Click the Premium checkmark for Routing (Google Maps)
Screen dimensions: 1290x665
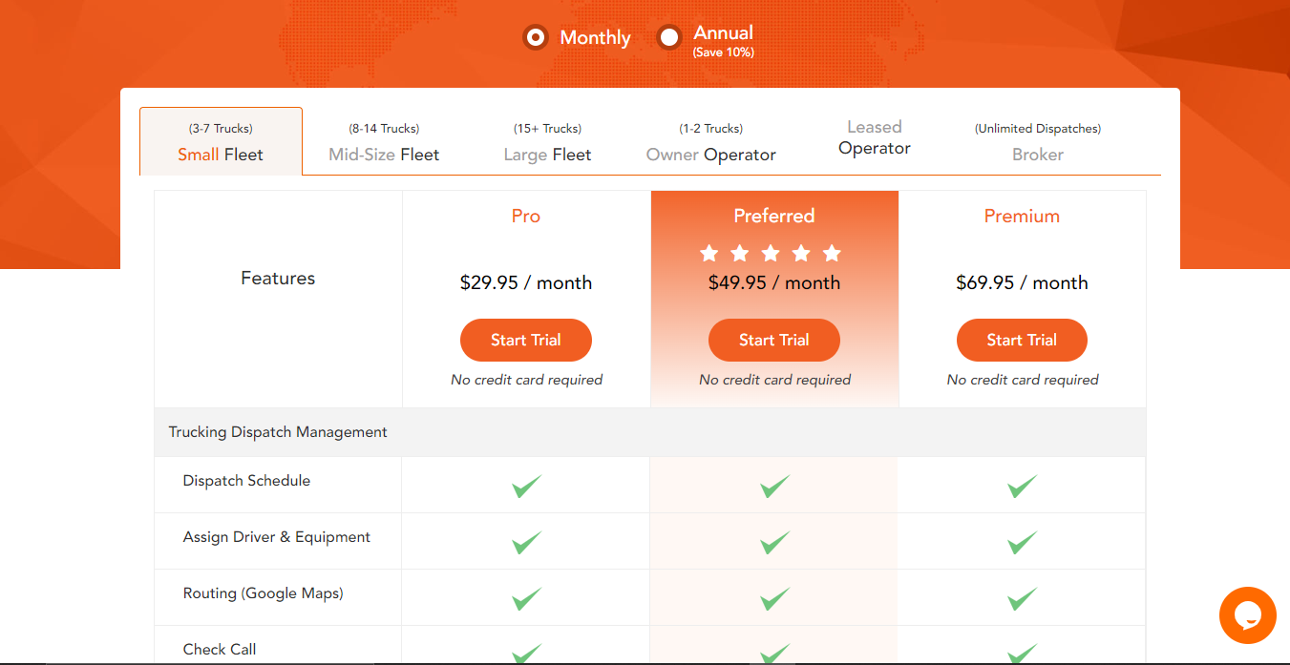coord(1022,598)
